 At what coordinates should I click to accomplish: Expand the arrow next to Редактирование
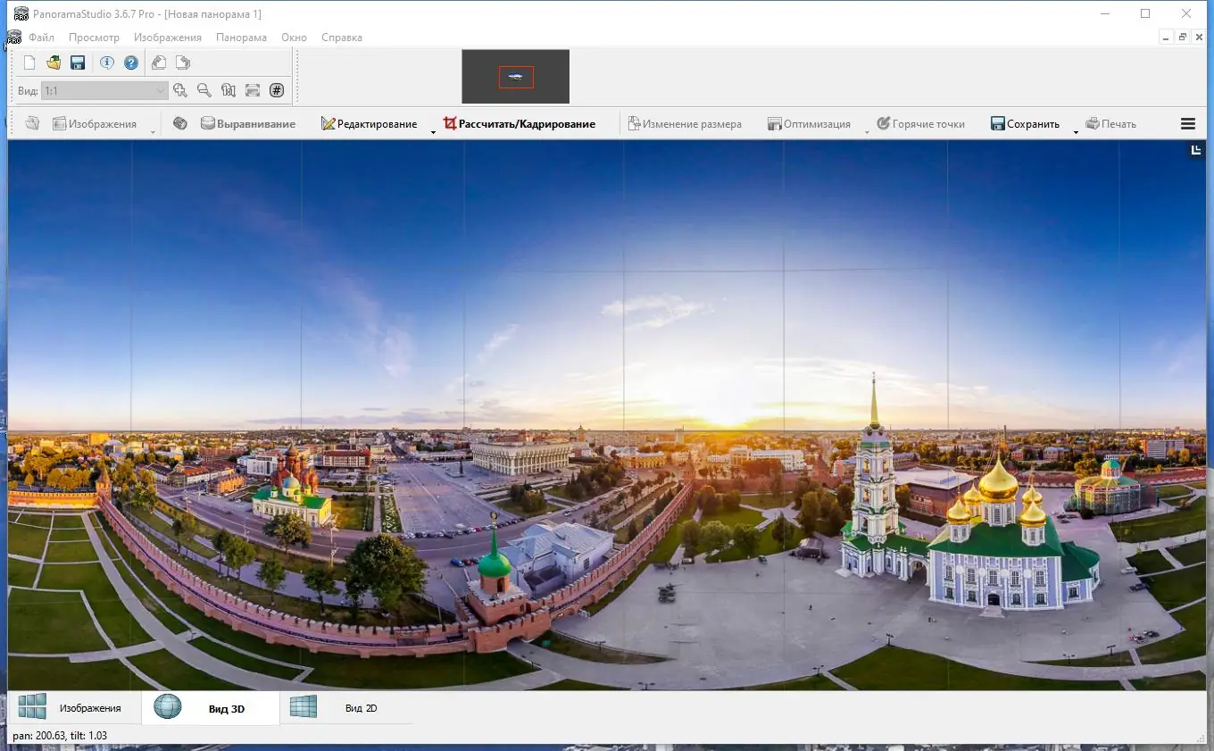point(433,132)
